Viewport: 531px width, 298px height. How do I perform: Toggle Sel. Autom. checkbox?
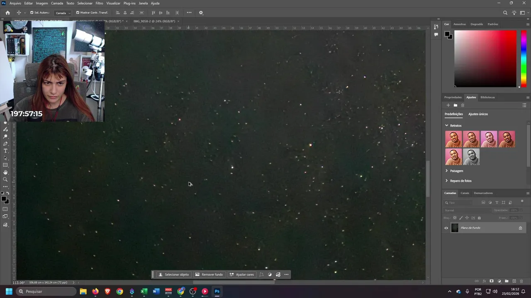[x=32, y=13]
